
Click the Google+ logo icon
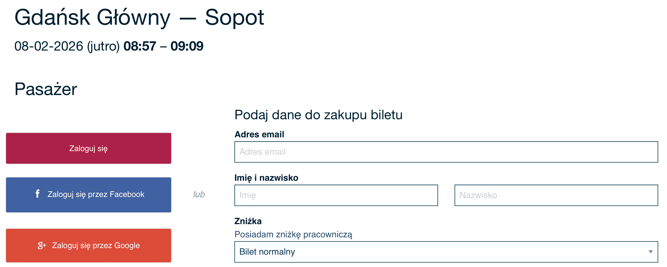coord(42,245)
